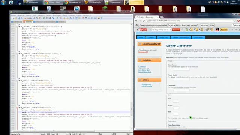Click the Notepad++ undo icon
The width and height of the screenshot is (240, 135).
coord(44,18)
